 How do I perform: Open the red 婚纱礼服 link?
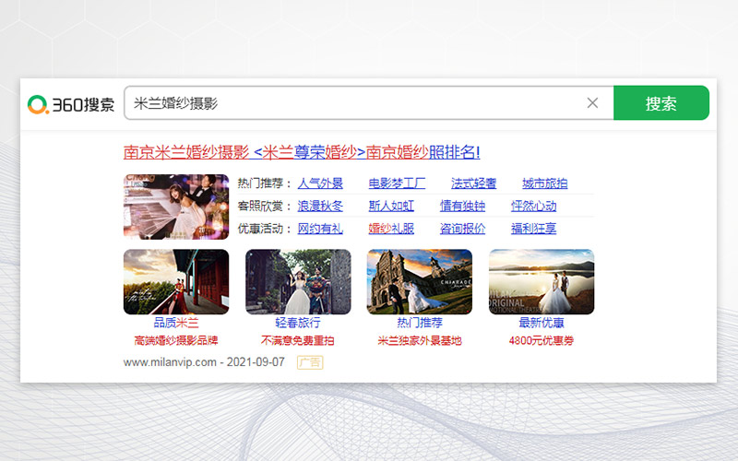[x=391, y=229]
